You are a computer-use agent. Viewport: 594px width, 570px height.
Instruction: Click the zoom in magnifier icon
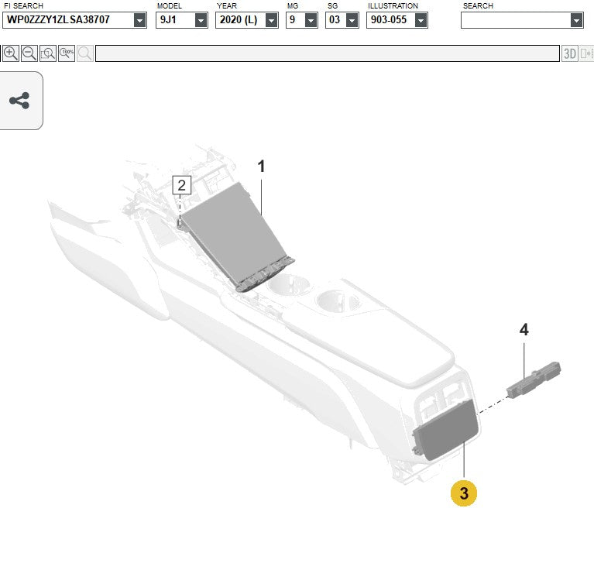coord(11,53)
